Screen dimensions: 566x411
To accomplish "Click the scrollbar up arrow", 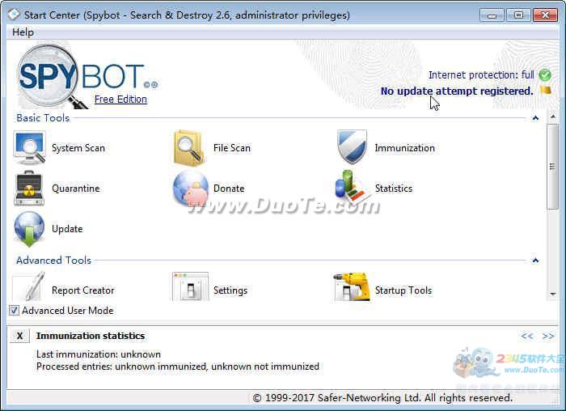I will 552,117.
